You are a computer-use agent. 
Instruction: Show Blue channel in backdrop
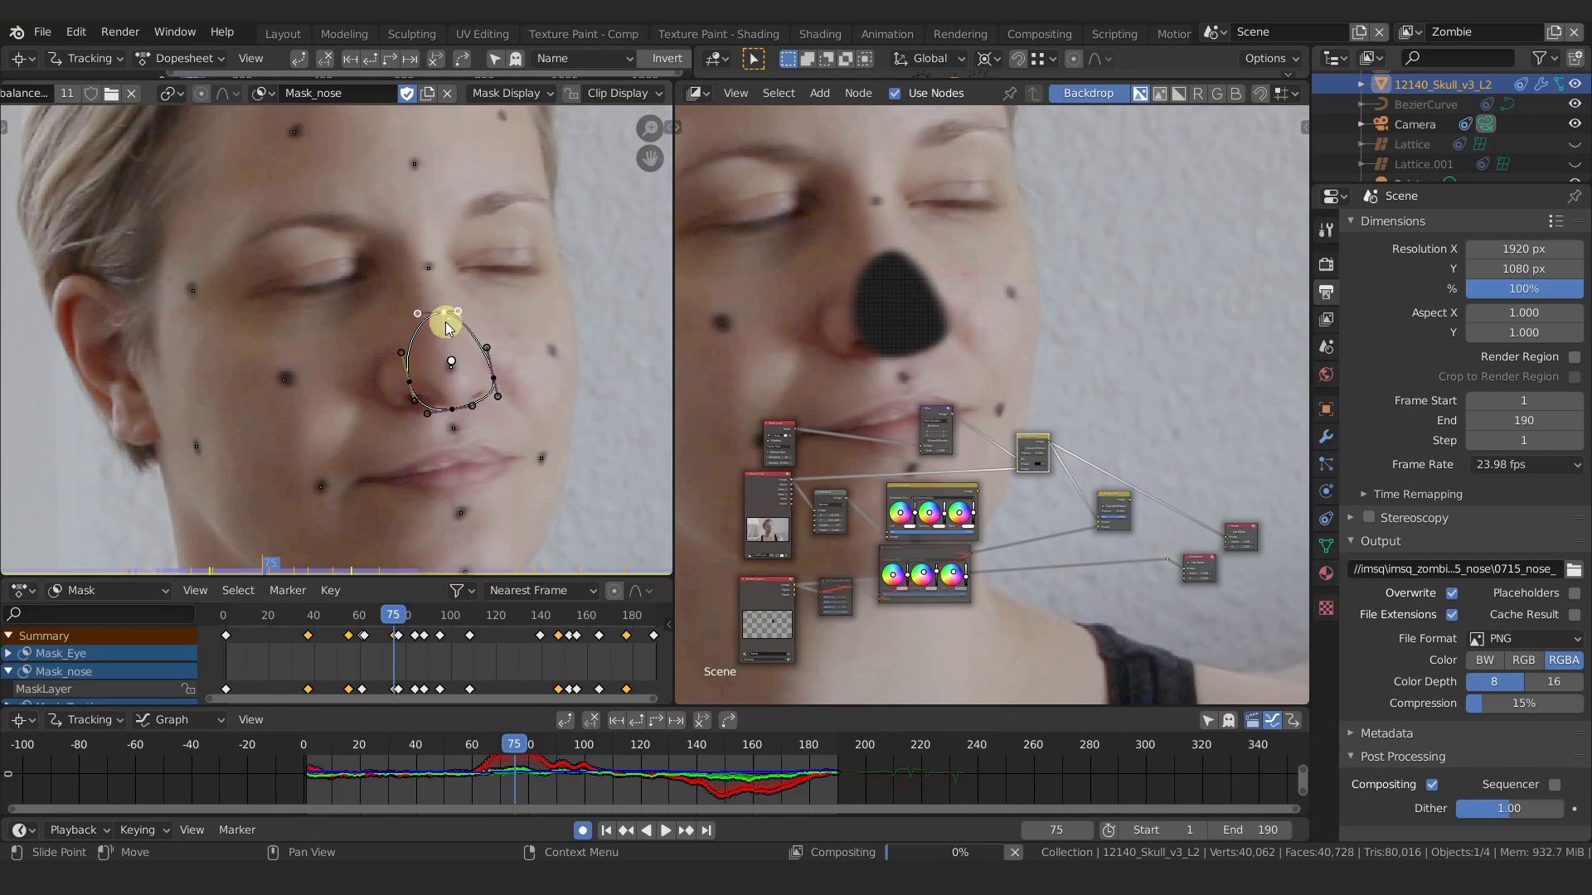1235,94
